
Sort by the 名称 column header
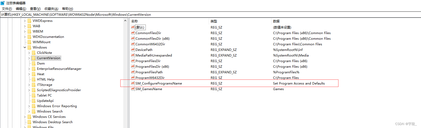[169, 21]
